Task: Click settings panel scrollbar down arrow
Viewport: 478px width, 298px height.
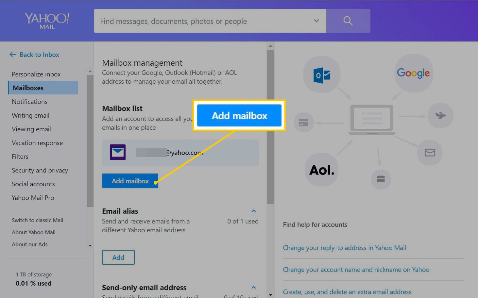Action: click(270, 295)
